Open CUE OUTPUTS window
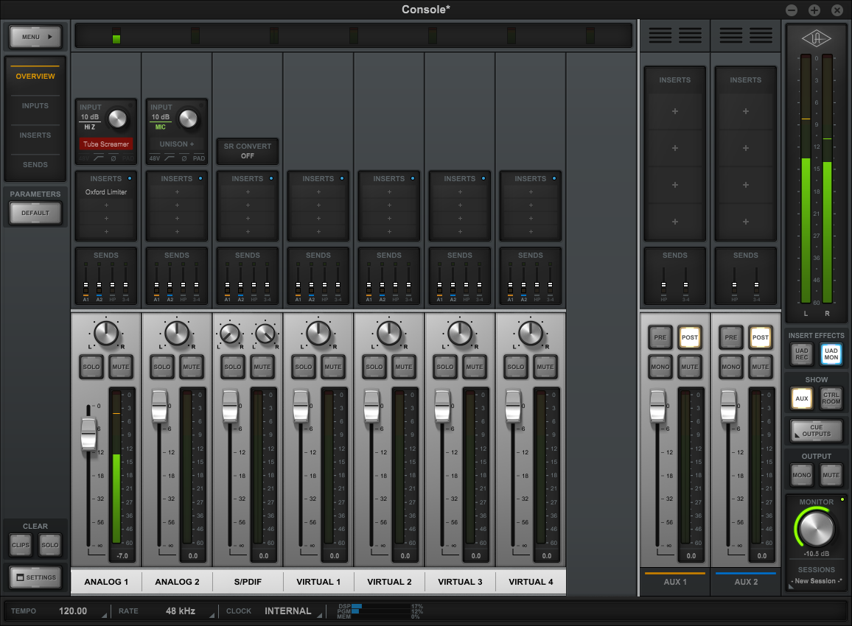This screenshot has width=852, height=626. click(817, 431)
